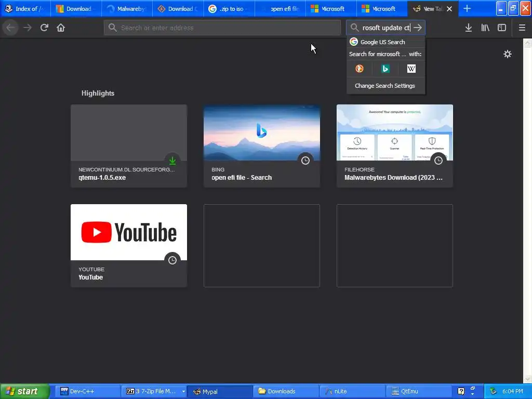Search with Wikipedia engine icon
Image resolution: width=532 pixels, height=399 pixels.
click(411, 69)
